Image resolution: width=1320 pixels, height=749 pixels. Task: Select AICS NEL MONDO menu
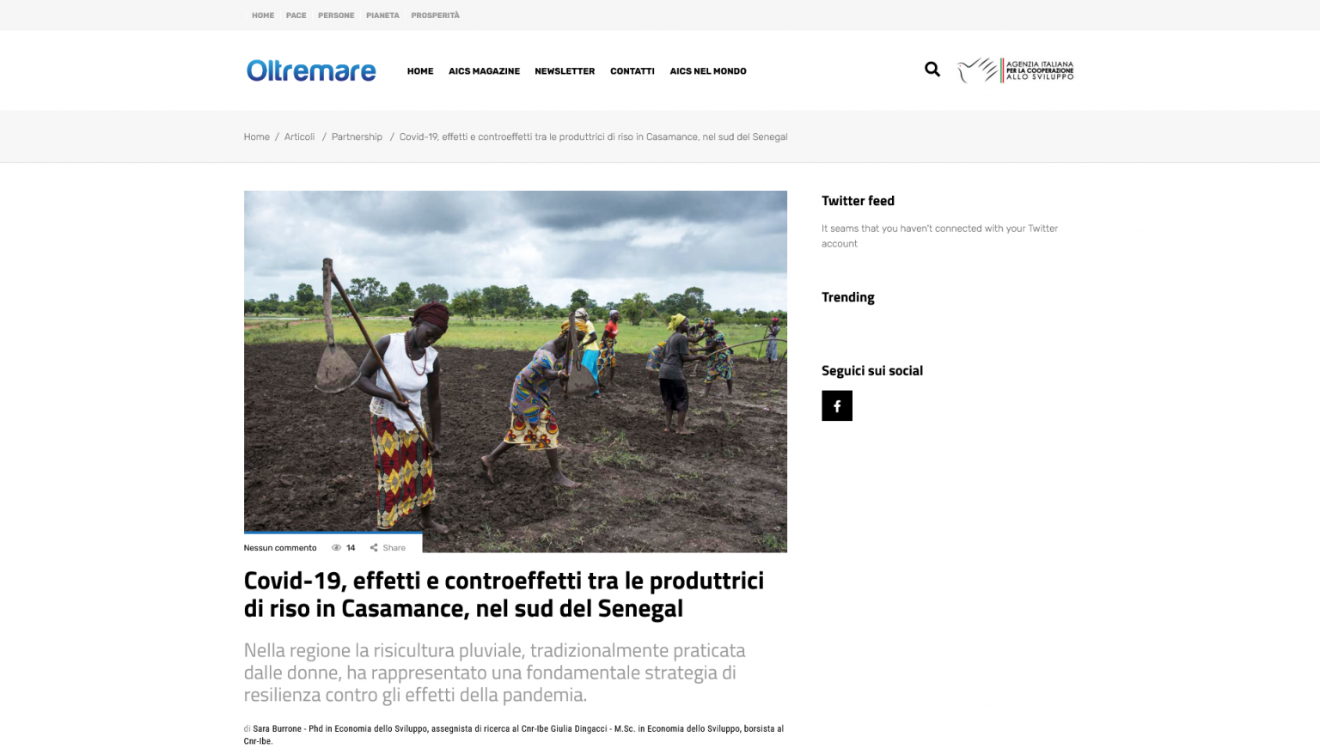pyautogui.click(x=708, y=71)
